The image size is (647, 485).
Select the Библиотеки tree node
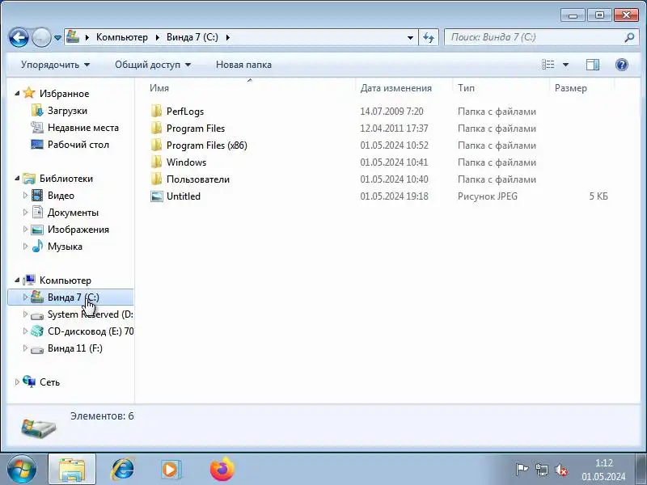coord(66,179)
